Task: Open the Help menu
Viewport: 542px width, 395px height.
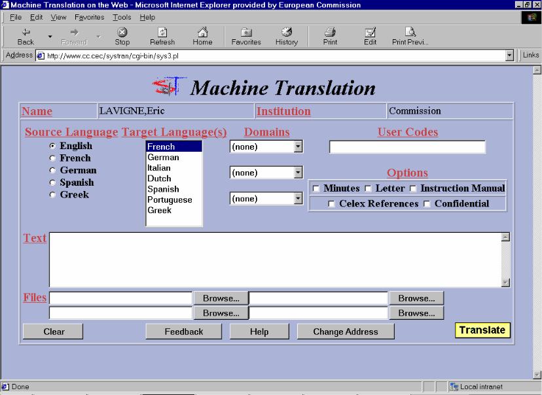Action: click(x=147, y=17)
